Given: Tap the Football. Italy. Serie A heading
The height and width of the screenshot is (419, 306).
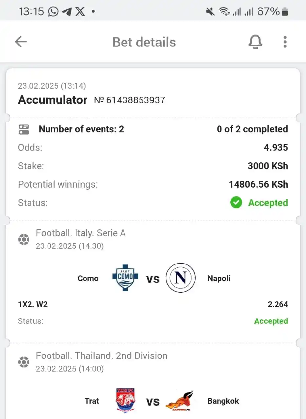Looking at the screenshot, I should click(x=81, y=233).
